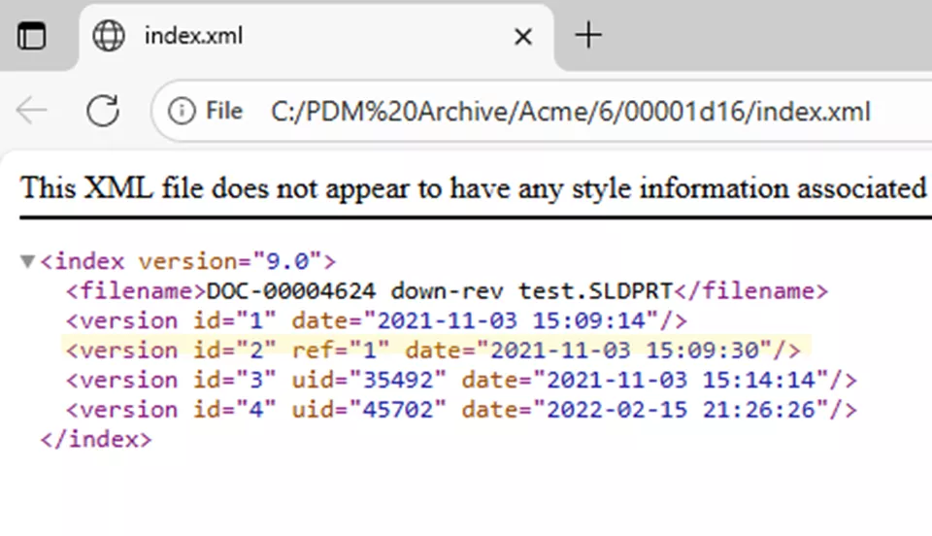Image resolution: width=932 pixels, height=536 pixels.
Task: Click highlighted version id="2" ref="1" line
Action: point(433,351)
